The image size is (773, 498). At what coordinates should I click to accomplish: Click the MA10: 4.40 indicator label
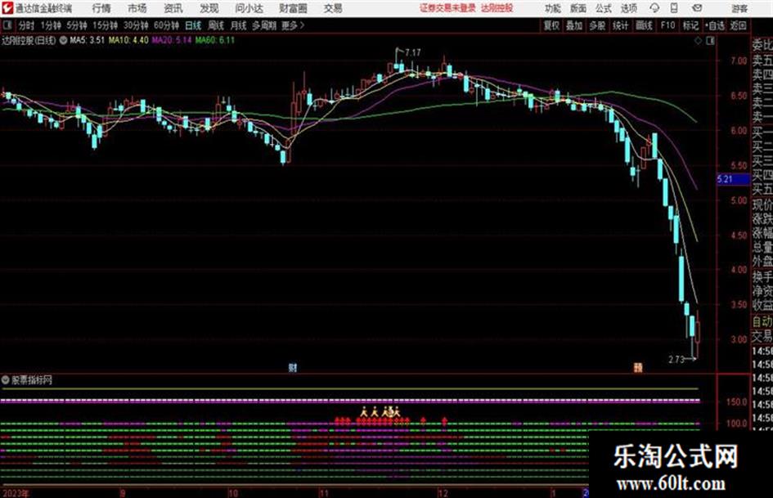[128, 40]
